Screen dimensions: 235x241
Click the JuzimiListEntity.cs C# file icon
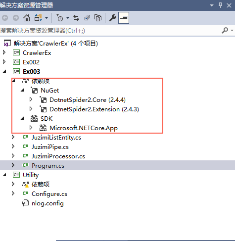[x=25, y=137]
